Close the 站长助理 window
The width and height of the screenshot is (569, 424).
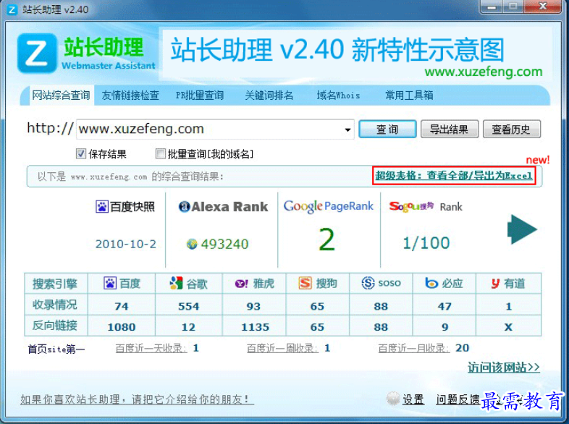[x=542, y=7]
